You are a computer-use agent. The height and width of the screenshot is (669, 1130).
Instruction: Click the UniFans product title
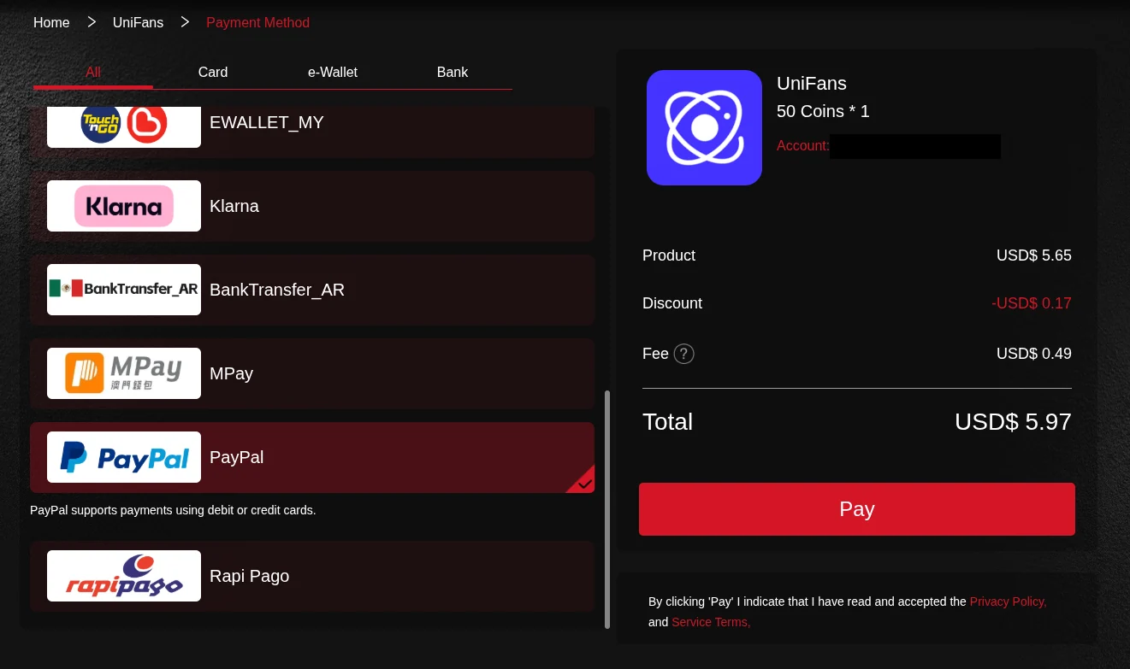point(812,84)
